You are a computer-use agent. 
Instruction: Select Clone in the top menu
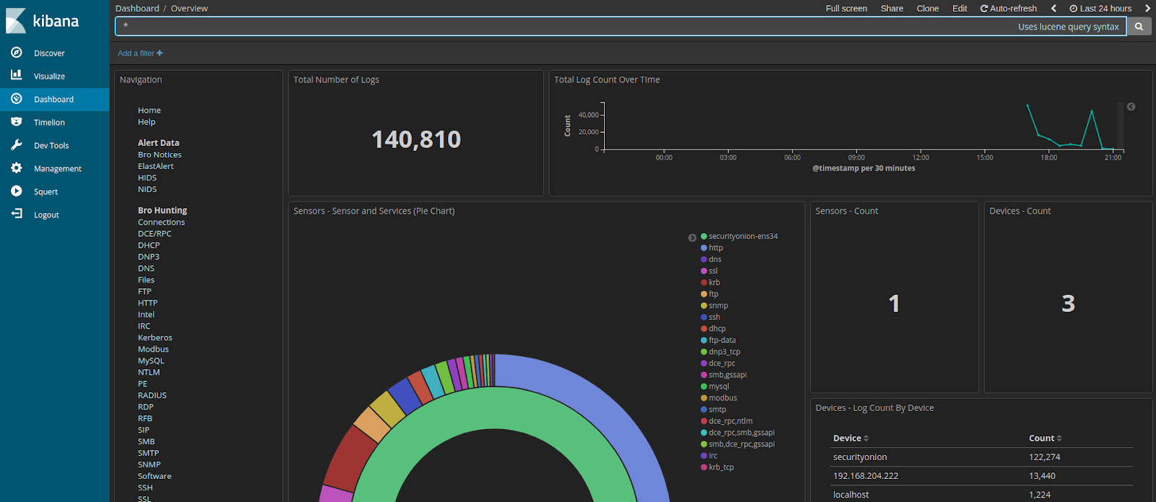[x=928, y=9]
